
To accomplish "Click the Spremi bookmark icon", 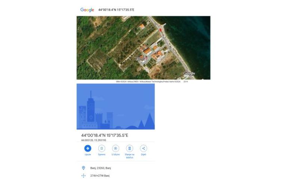I will click(102, 148).
